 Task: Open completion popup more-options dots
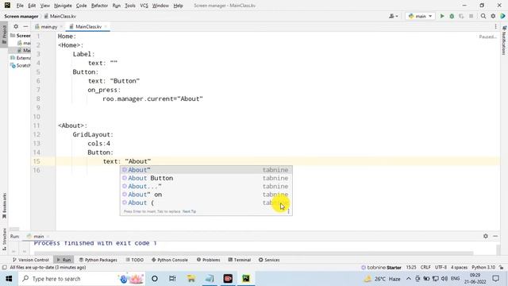[288, 211]
